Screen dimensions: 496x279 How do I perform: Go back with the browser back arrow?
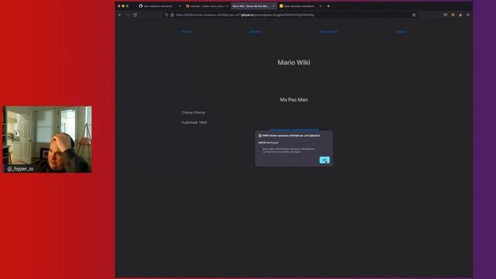tap(120, 15)
